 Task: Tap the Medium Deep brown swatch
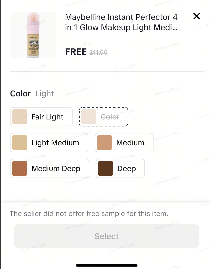pyautogui.click(x=20, y=168)
